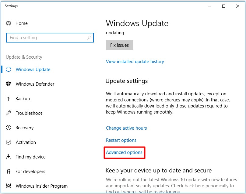Open Advanced options link

(x=124, y=152)
